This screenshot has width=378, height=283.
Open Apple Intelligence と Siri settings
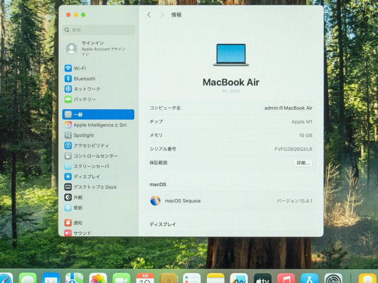point(98,125)
